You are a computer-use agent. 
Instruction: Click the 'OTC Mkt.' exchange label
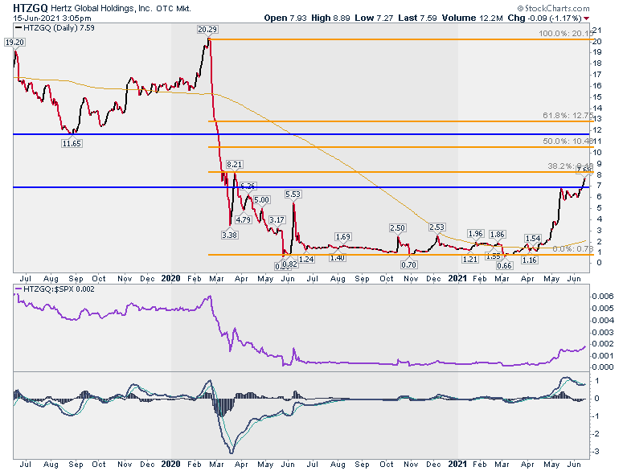click(174, 8)
